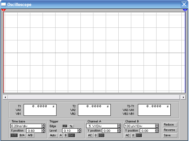This screenshot has width=189, height=141.
Task: Click the T2 readout box
Action: [x=94, y=110]
